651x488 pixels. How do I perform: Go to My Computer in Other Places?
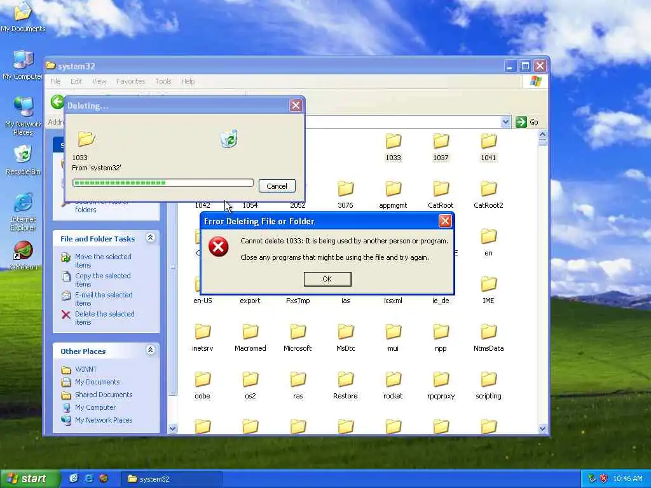coord(95,408)
